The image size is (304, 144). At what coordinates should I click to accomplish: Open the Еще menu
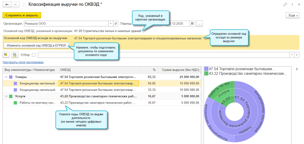click(x=292, y=15)
